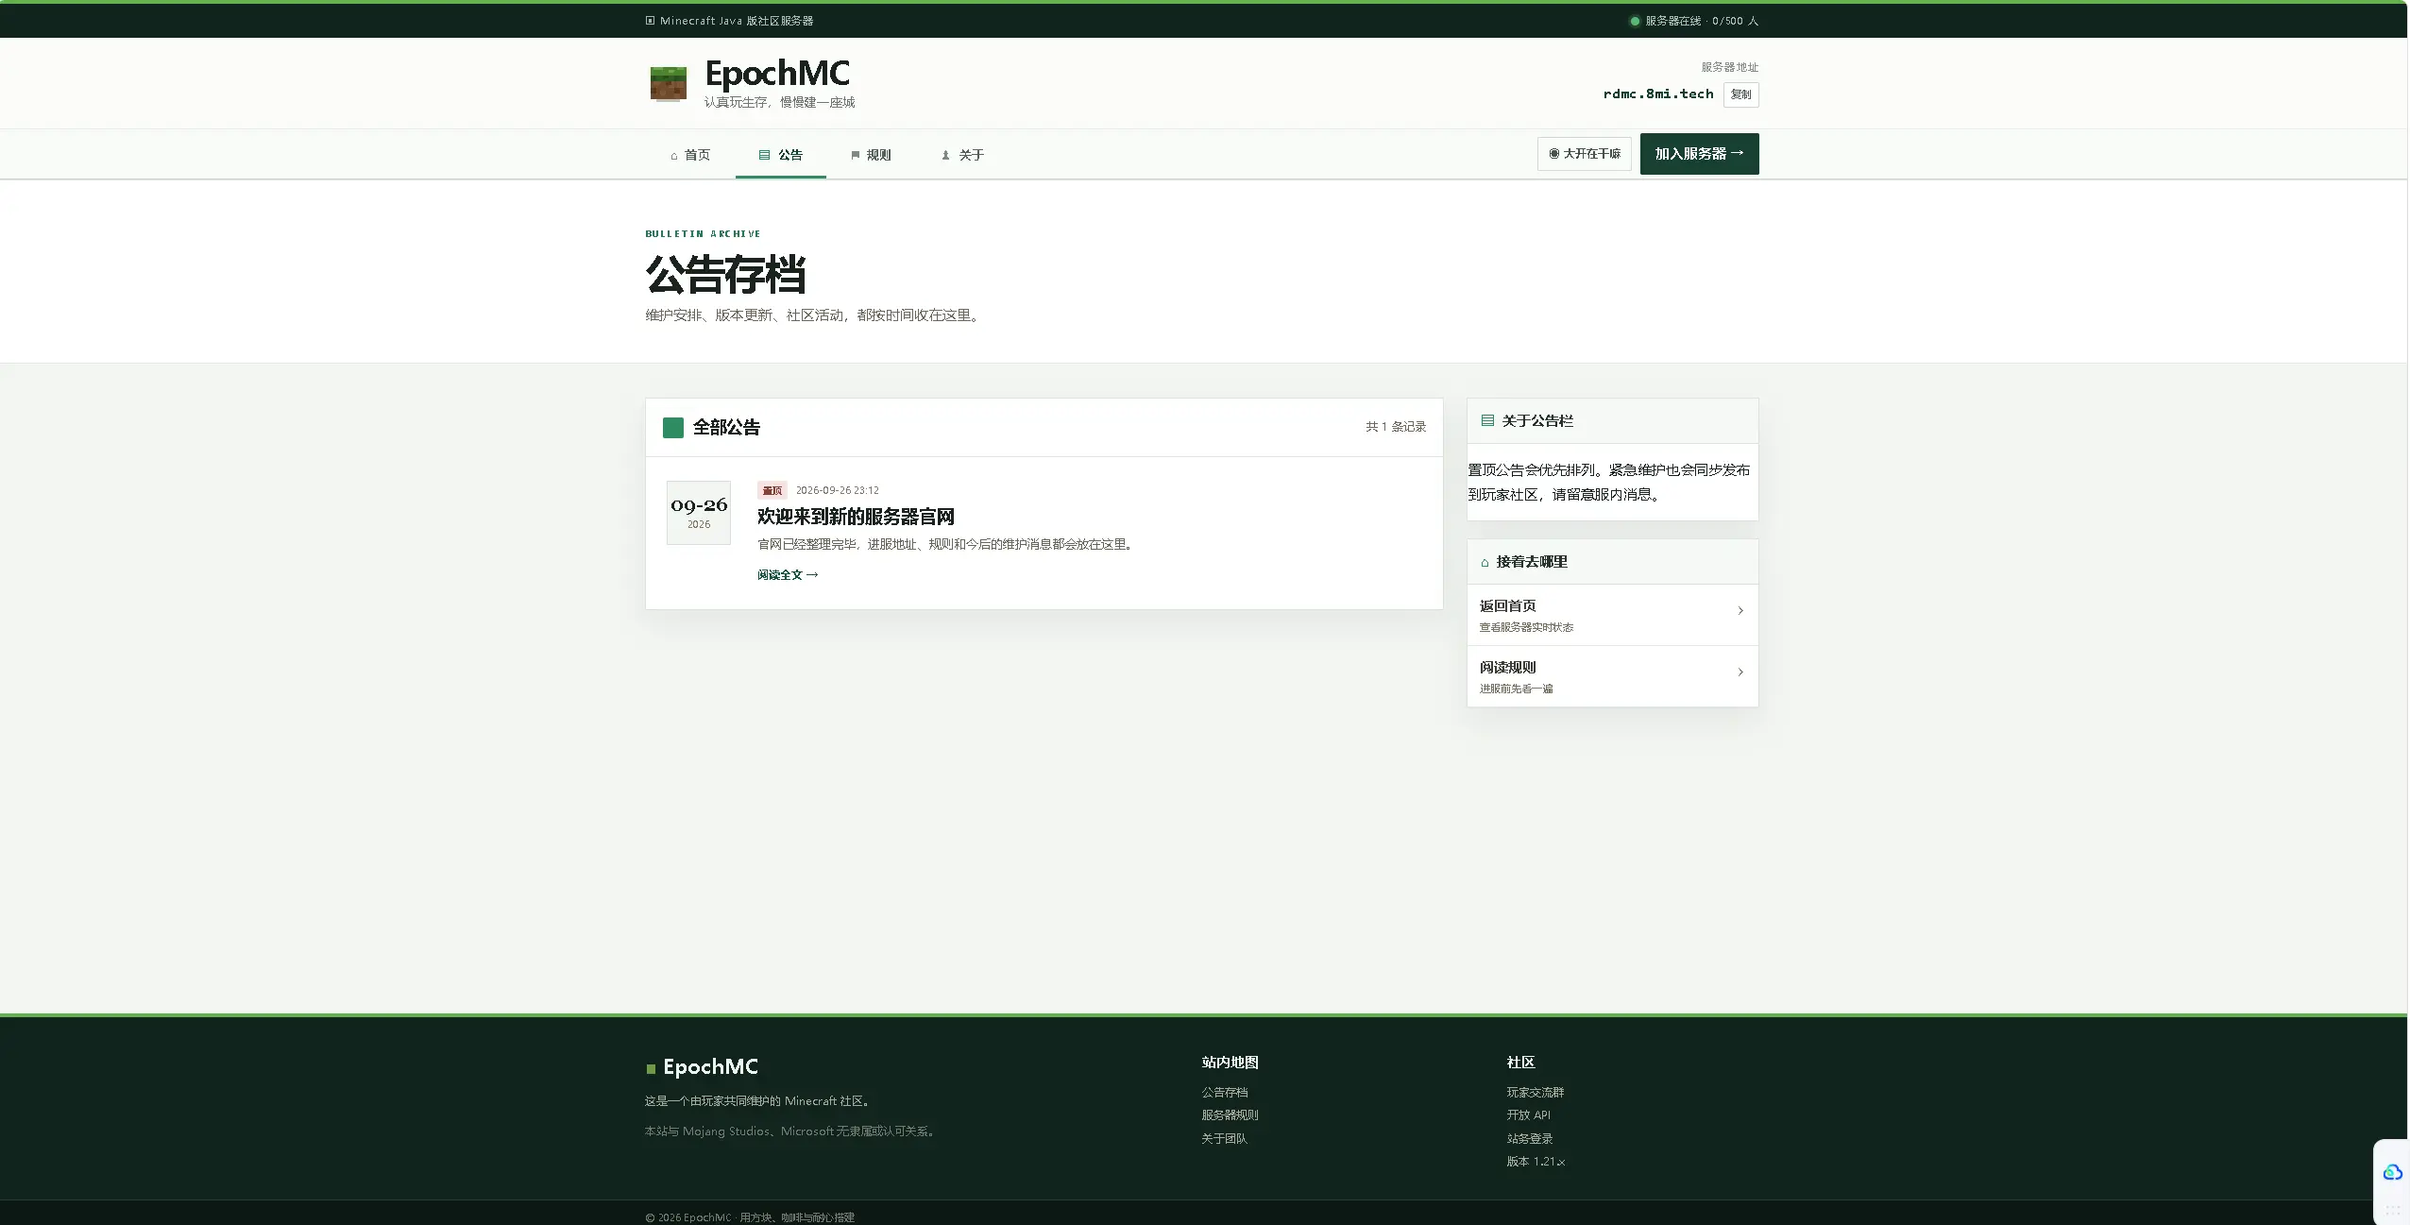Click the list icon beside 关于公告栏
Viewport: 2410px width, 1225px height.
[x=1487, y=420]
